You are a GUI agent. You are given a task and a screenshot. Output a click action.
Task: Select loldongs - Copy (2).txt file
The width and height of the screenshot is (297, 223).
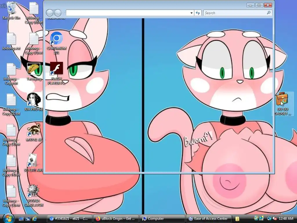(11, 104)
